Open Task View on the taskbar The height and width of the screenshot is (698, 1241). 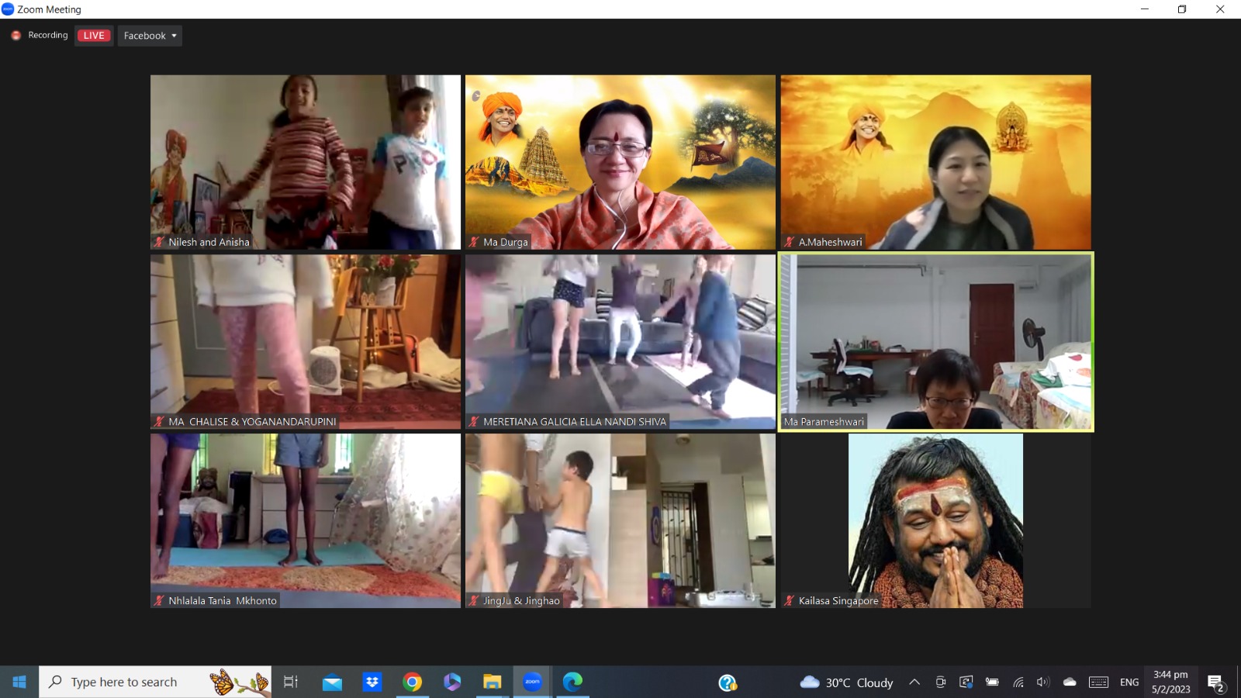[291, 682]
